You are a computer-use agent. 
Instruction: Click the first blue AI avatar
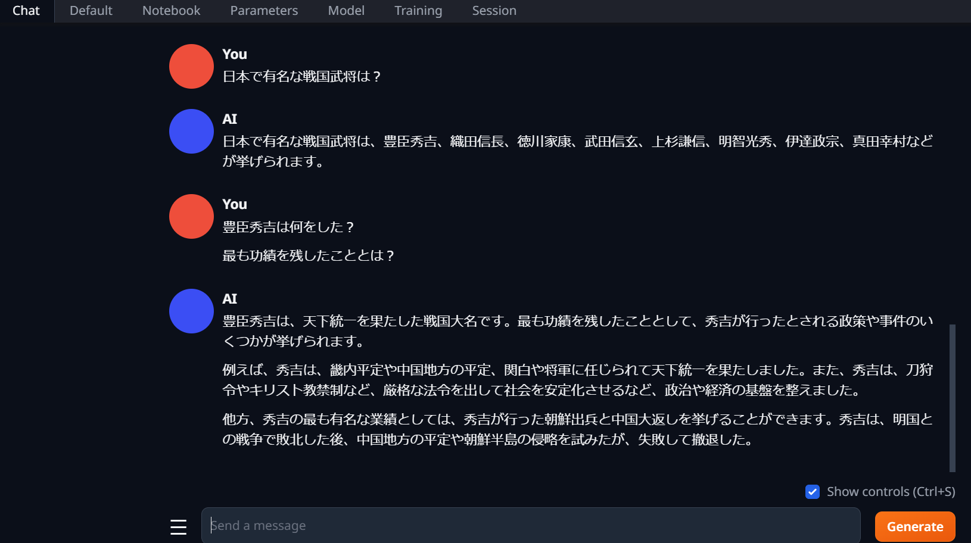coord(191,131)
